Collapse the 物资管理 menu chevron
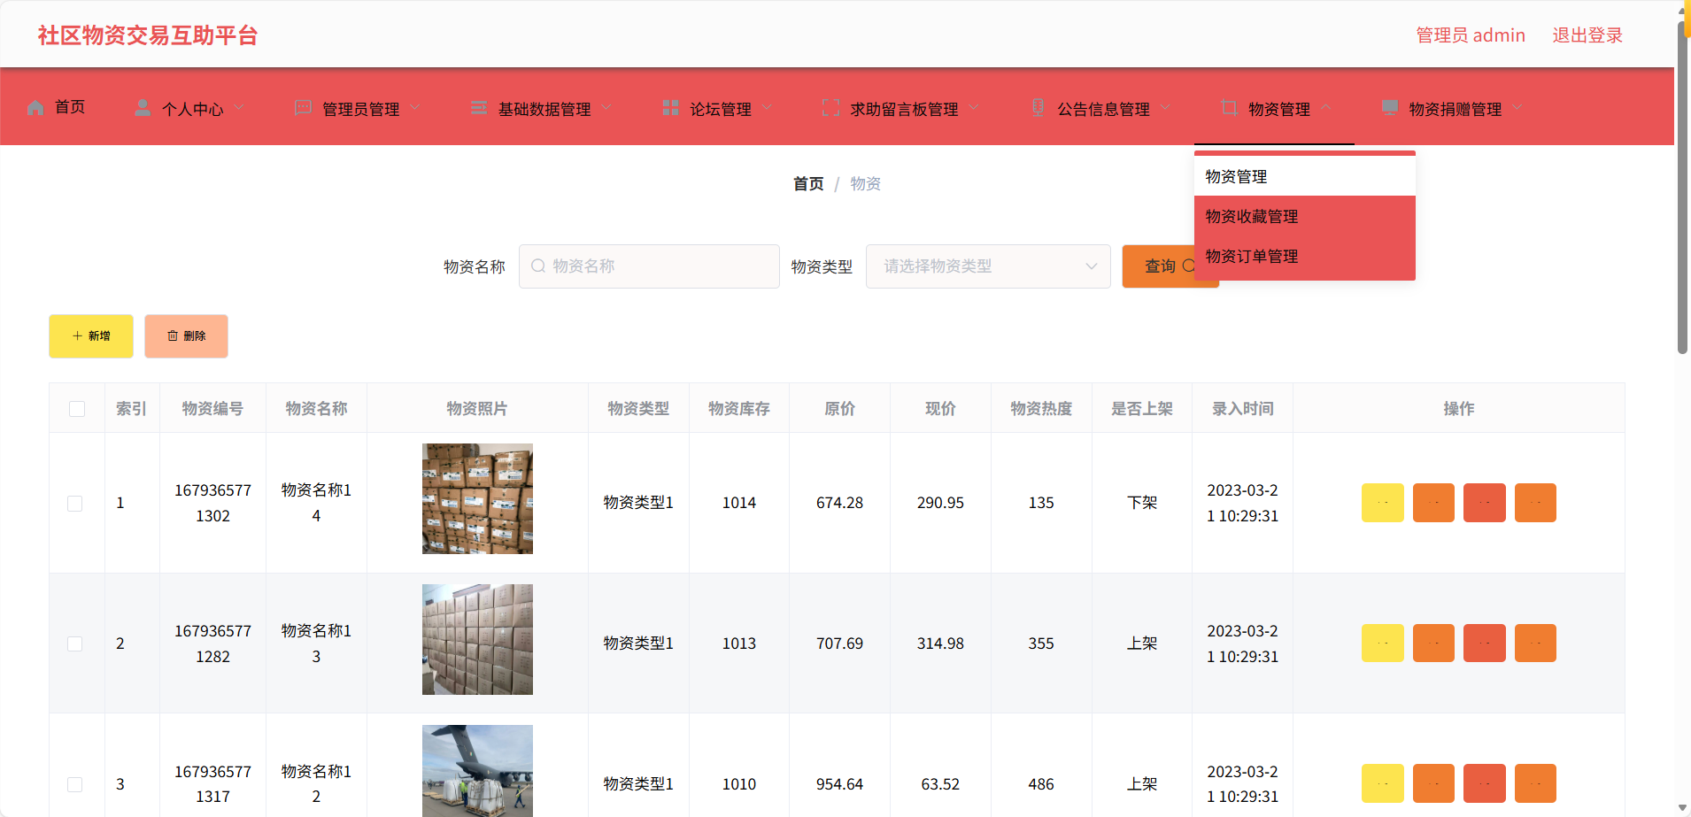Image resolution: width=1691 pixels, height=817 pixels. tap(1326, 108)
